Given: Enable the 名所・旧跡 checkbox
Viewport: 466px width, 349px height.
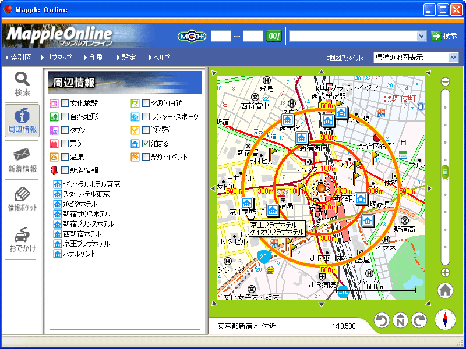Looking at the screenshot, I should click(x=146, y=104).
